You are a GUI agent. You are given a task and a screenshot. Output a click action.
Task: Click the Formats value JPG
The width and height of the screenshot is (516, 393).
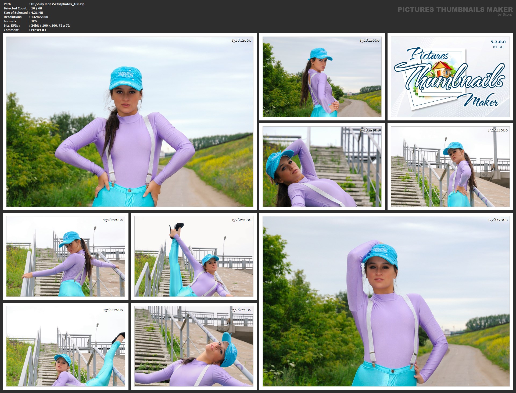pyautogui.click(x=34, y=21)
